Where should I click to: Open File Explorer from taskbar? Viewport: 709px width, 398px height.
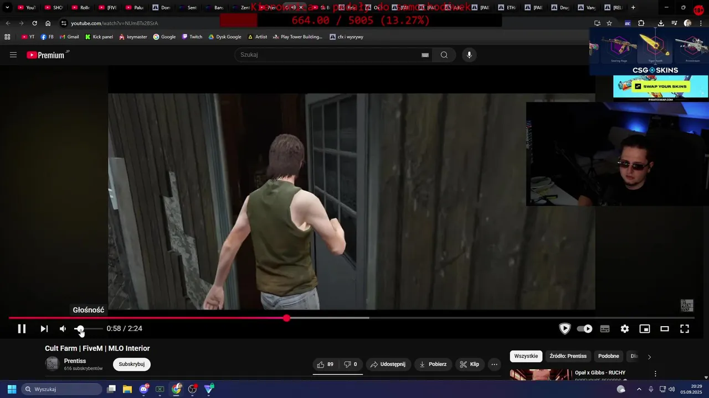coord(127,389)
